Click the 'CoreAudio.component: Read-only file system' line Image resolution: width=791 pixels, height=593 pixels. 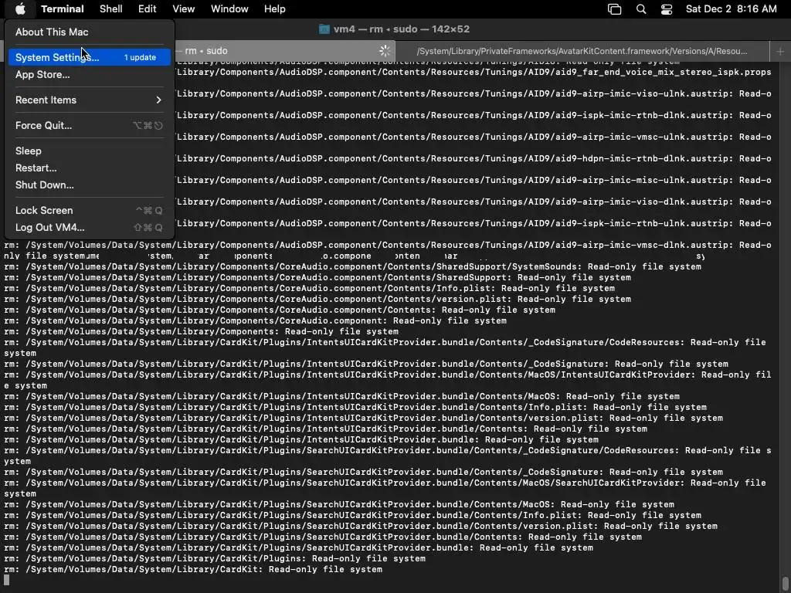point(255,320)
